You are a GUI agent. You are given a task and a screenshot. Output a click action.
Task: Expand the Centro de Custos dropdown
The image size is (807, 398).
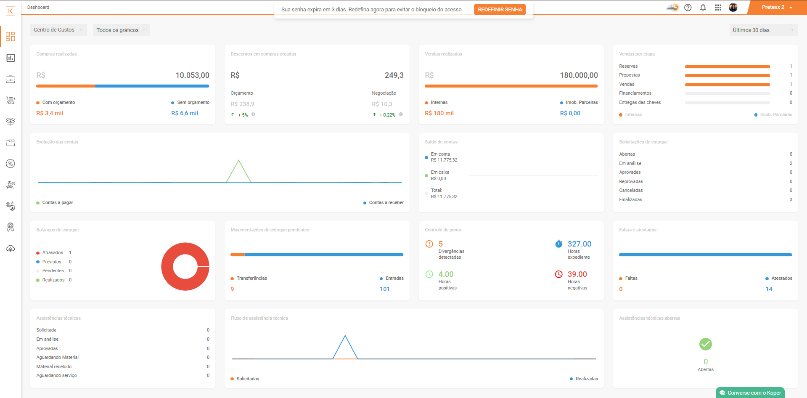[58, 30]
